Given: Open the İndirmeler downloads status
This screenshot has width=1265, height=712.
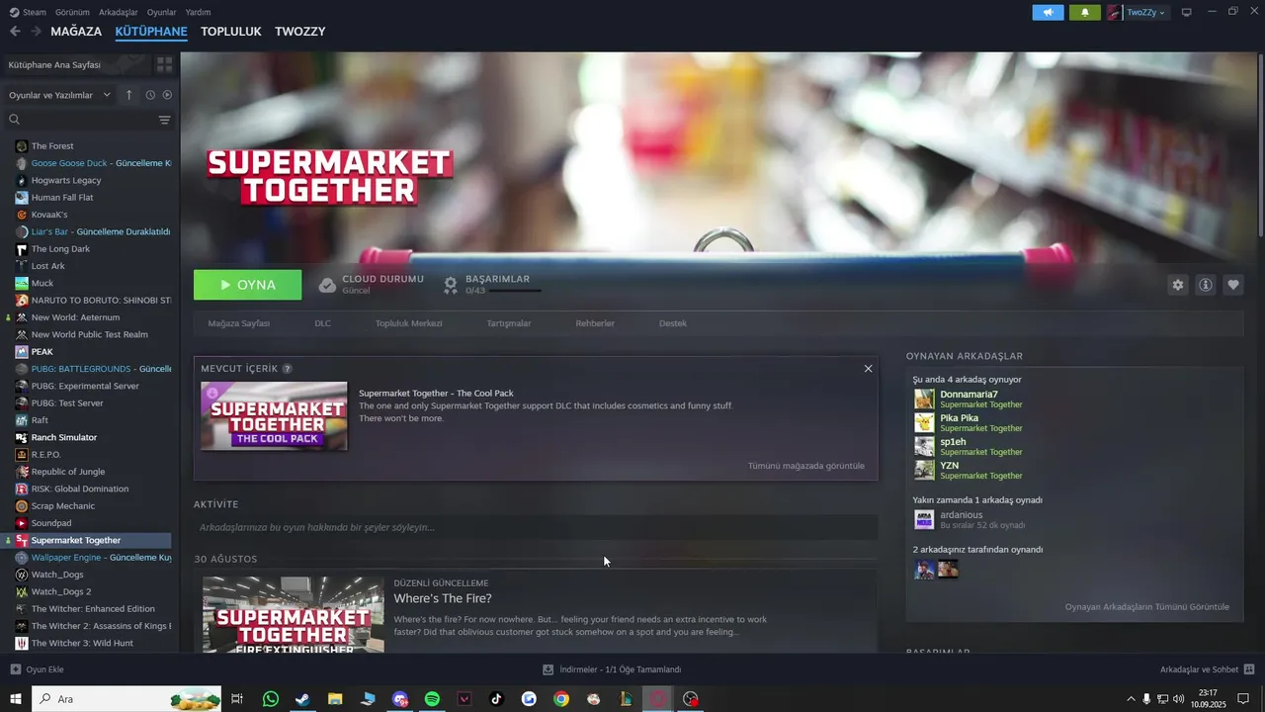Looking at the screenshot, I should (612, 669).
